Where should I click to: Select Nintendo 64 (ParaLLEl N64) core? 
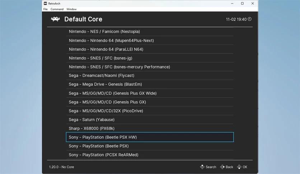pyautogui.click(x=150, y=49)
